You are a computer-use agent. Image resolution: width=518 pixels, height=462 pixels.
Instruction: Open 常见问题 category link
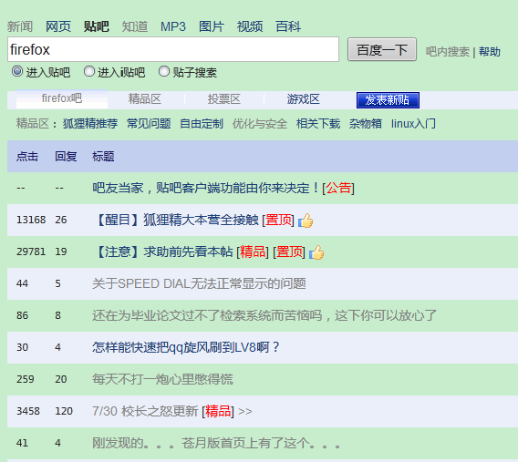pyautogui.click(x=149, y=124)
